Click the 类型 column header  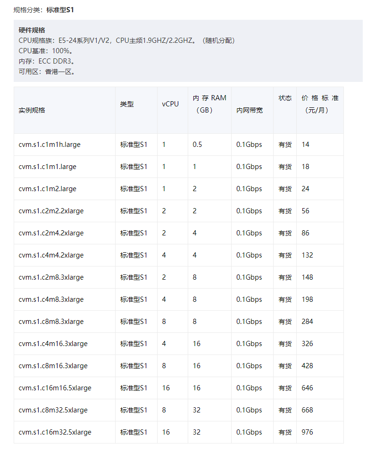click(127, 104)
